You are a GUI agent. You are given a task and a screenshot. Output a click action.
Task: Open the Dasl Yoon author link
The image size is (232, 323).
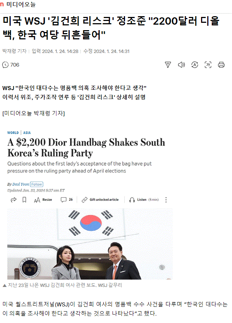pyautogui.click(x=21, y=184)
